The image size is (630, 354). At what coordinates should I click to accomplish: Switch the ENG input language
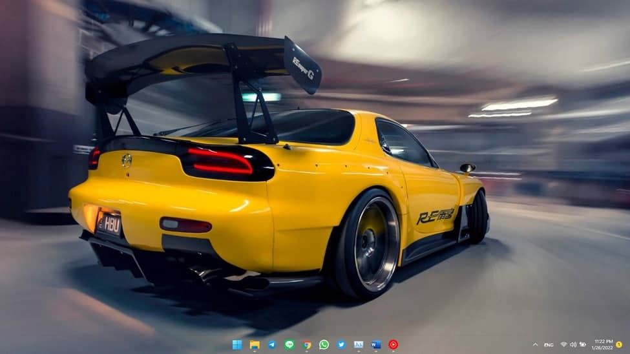click(x=549, y=345)
